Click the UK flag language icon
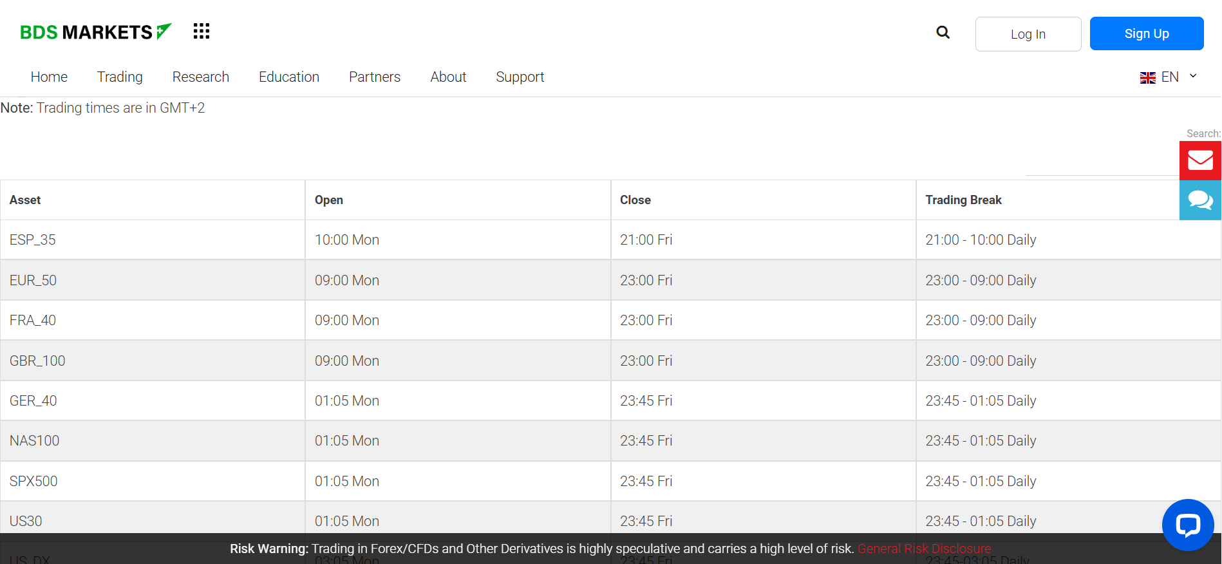Image resolution: width=1222 pixels, height=564 pixels. tap(1147, 78)
